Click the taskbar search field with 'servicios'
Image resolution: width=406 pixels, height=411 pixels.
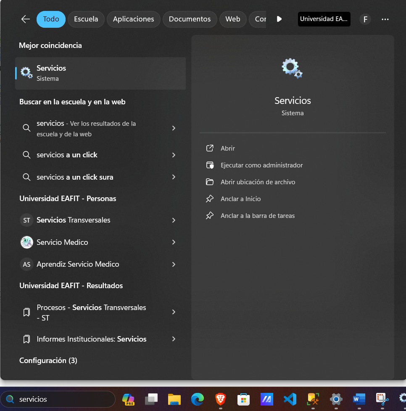pyautogui.click(x=58, y=399)
